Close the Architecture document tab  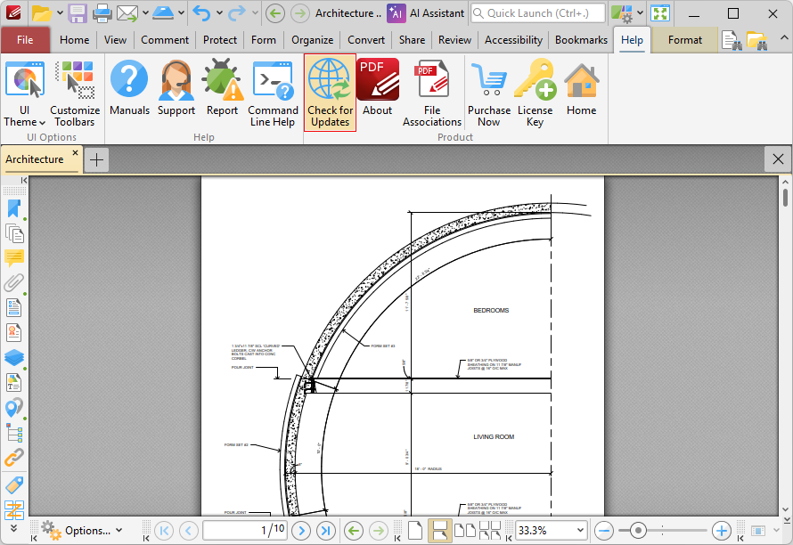pos(75,152)
